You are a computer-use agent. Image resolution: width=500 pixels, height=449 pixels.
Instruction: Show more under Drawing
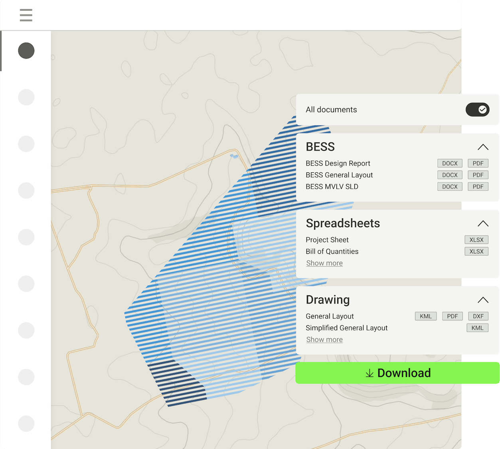click(x=324, y=340)
